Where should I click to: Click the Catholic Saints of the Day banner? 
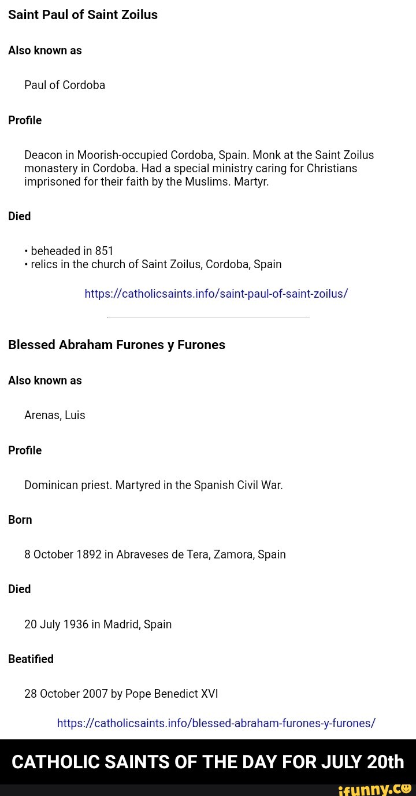[208, 762]
